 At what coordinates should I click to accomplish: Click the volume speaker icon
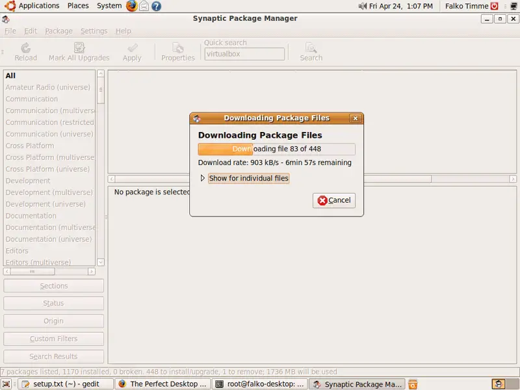(362, 6)
